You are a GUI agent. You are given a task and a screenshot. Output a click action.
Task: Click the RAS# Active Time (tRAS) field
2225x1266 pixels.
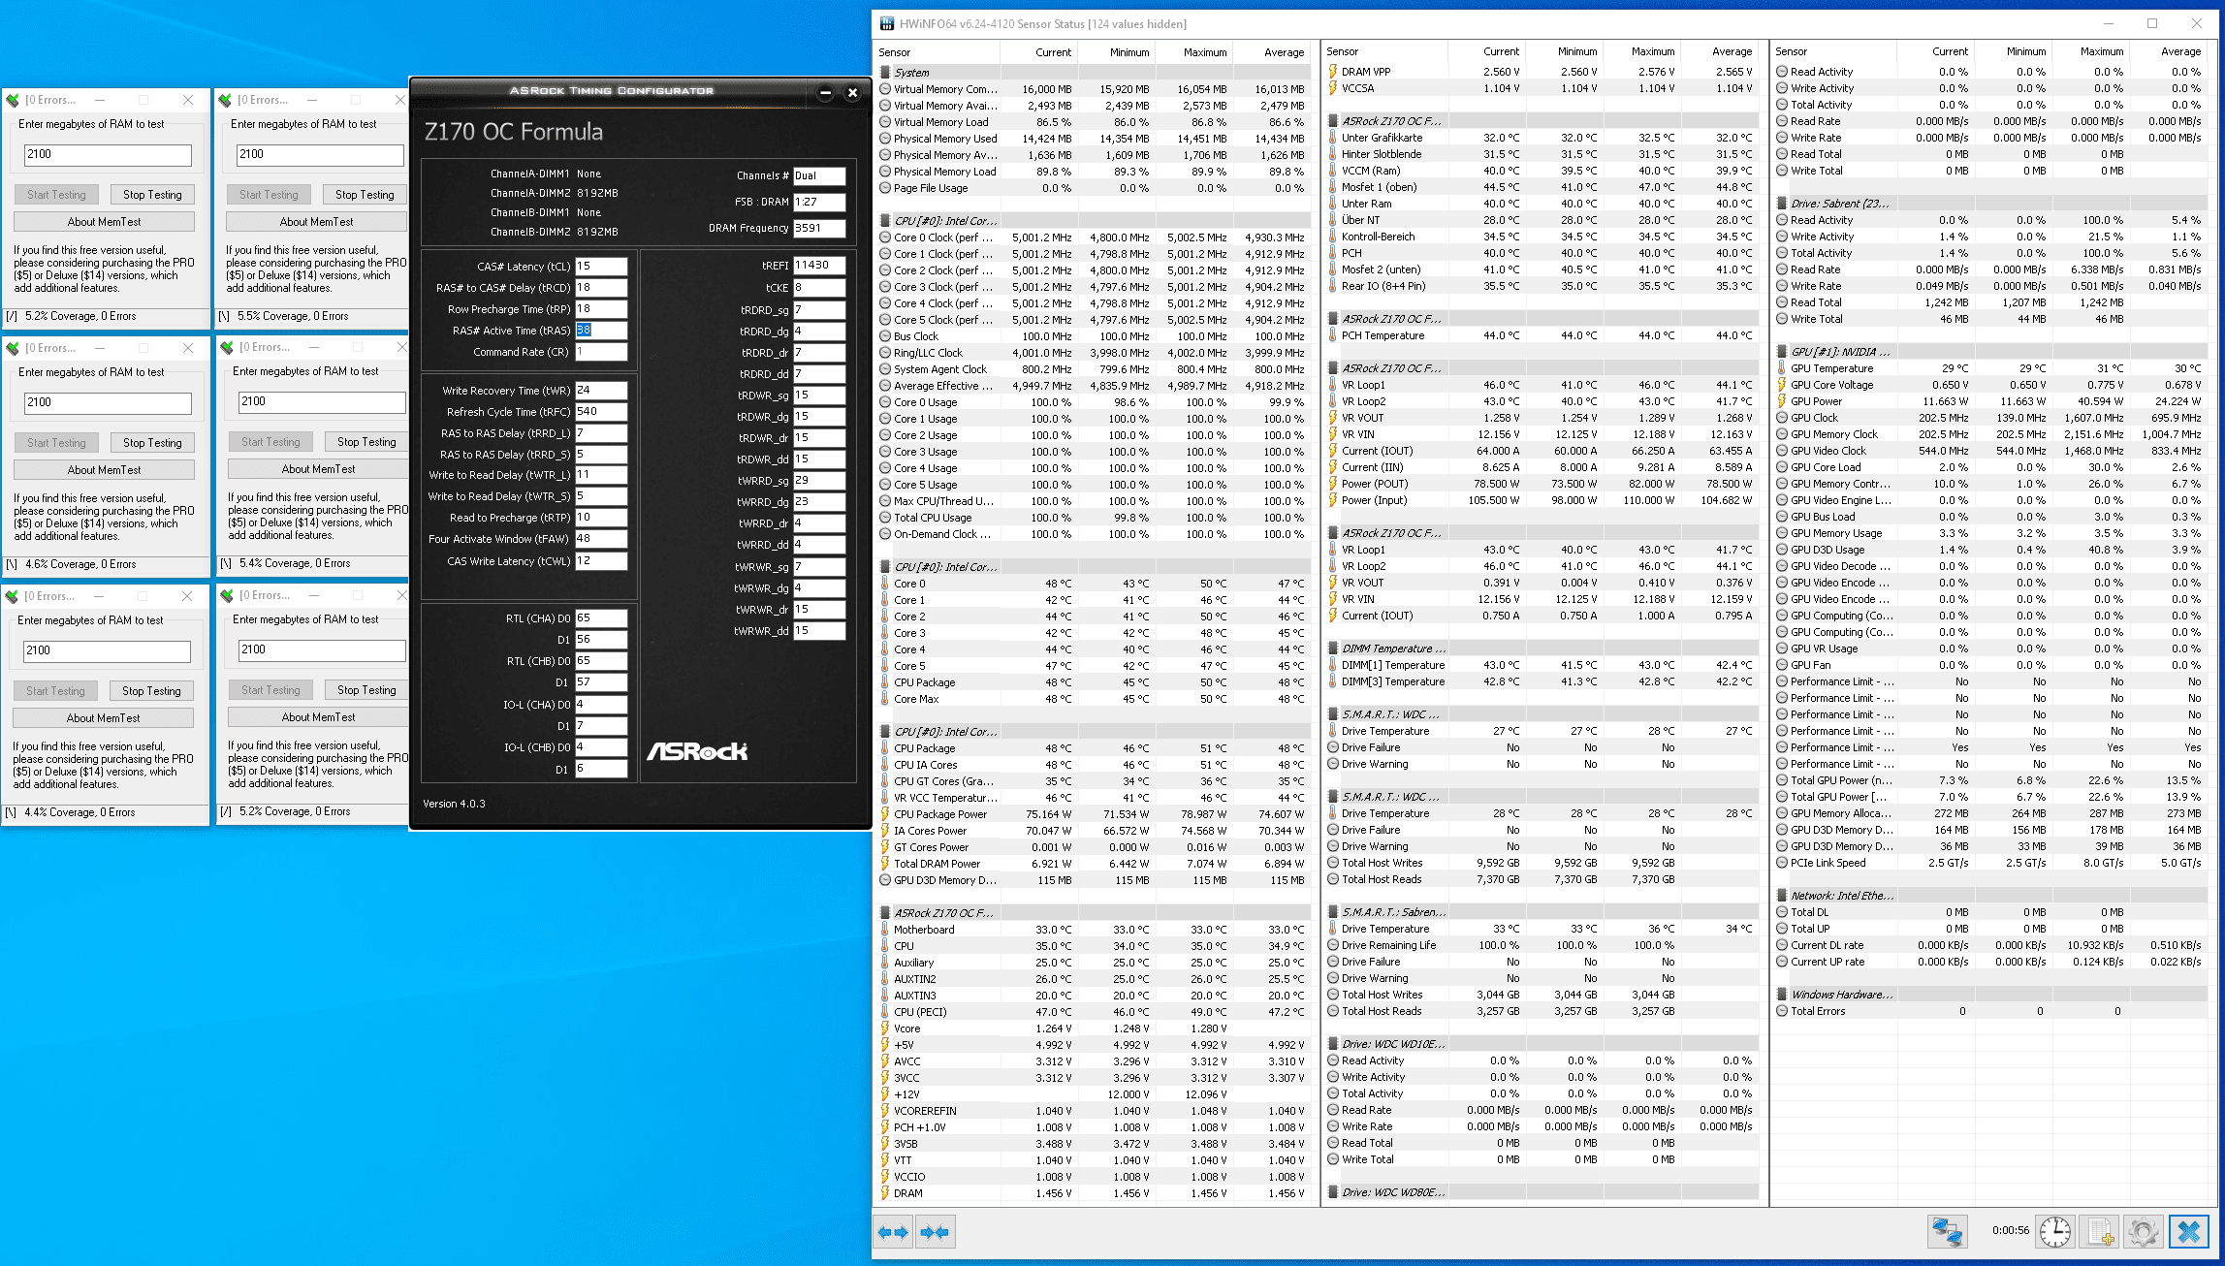(601, 331)
